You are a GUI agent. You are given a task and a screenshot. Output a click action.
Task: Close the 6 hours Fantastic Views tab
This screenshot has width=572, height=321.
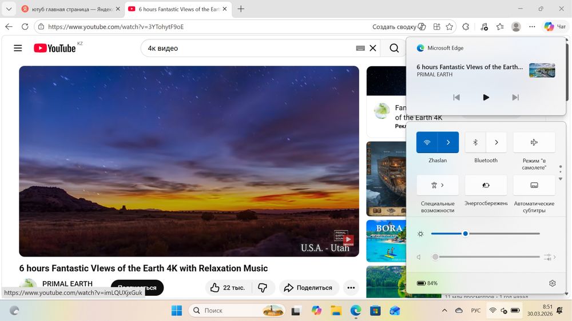click(225, 9)
